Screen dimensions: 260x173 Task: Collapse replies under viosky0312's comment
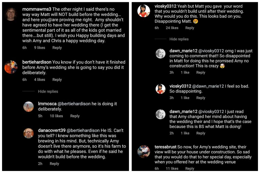(179, 39)
